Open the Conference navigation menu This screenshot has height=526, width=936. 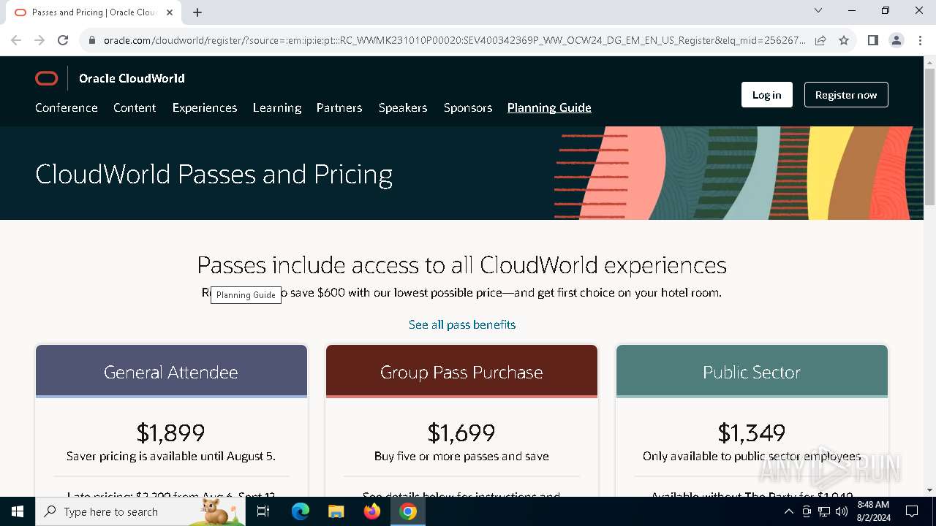67,107
